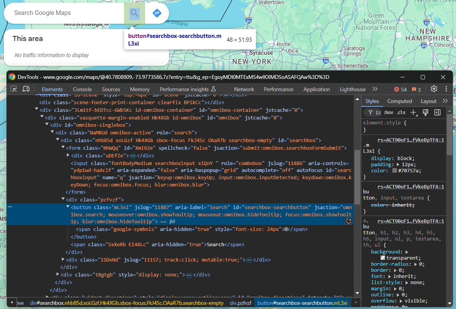456x309 pixels.
Task: Click the three-dot gutter on selected row
Action: (x=10, y=207)
